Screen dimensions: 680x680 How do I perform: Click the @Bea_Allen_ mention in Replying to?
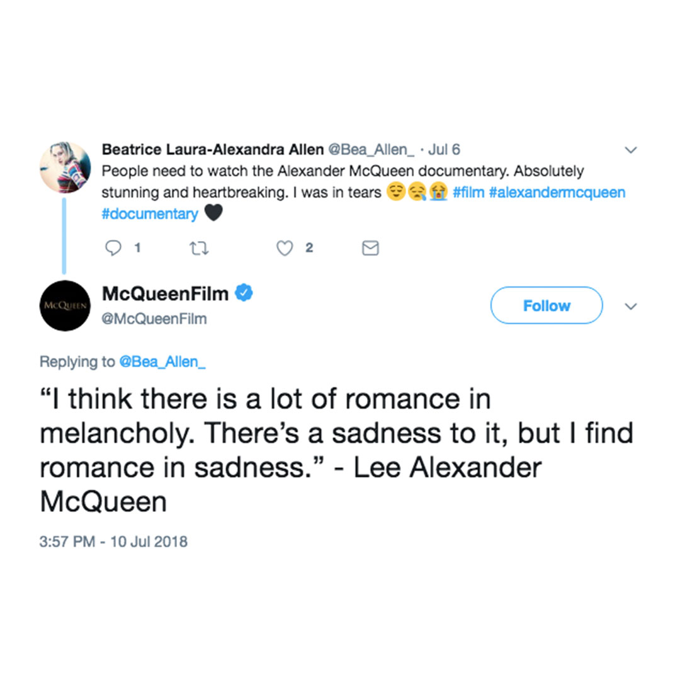[x=162, y=362]
